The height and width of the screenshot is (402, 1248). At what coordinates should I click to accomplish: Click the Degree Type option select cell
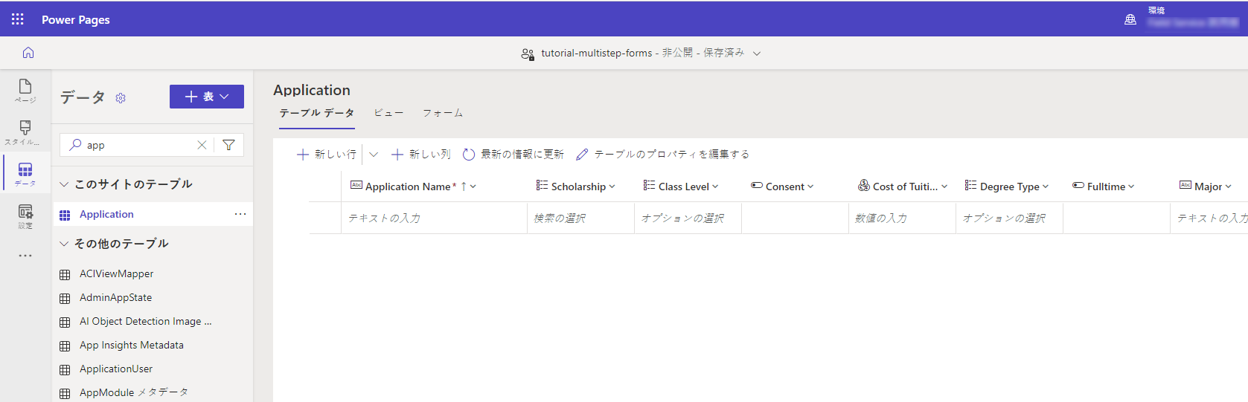click(1009, 218)
